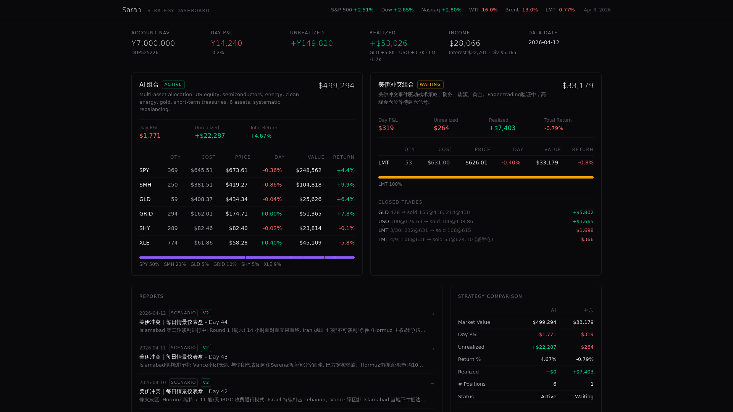Click the VALUE header in LMT table

[x=552, y=150]
